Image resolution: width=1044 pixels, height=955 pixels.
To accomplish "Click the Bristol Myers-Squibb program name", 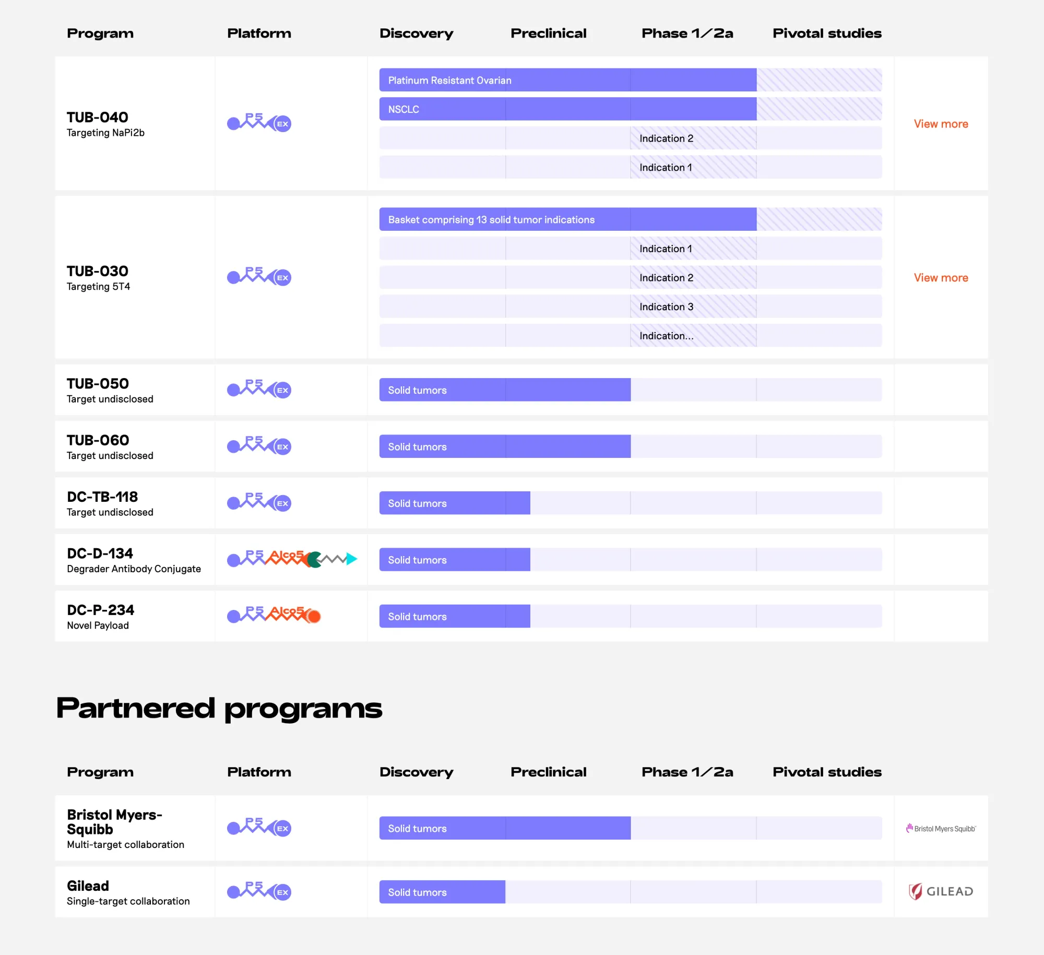I will click(x=114, y=822).
